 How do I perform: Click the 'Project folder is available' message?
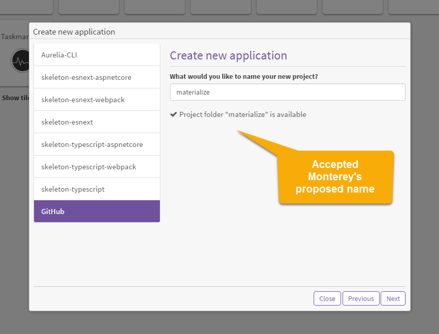[x=243, y=115]
